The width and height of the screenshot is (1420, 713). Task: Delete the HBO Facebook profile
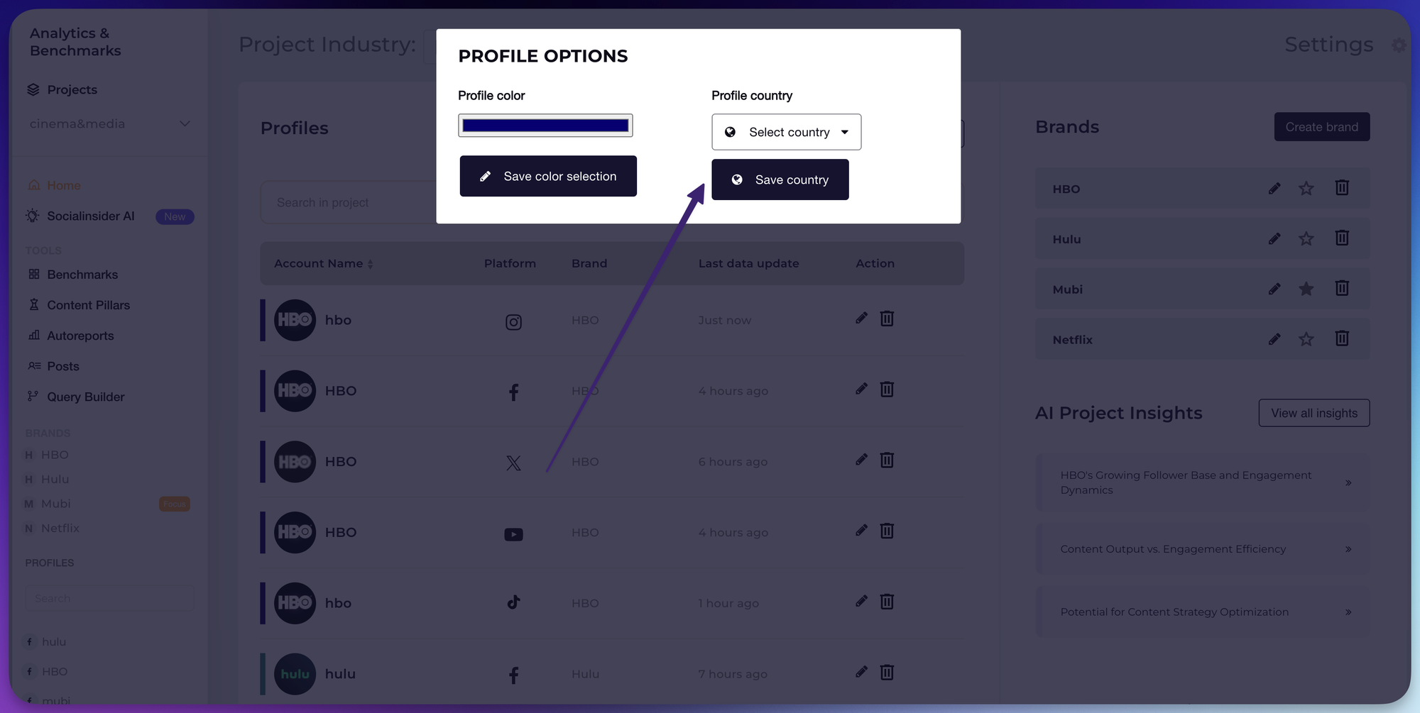tap(887, 389)
